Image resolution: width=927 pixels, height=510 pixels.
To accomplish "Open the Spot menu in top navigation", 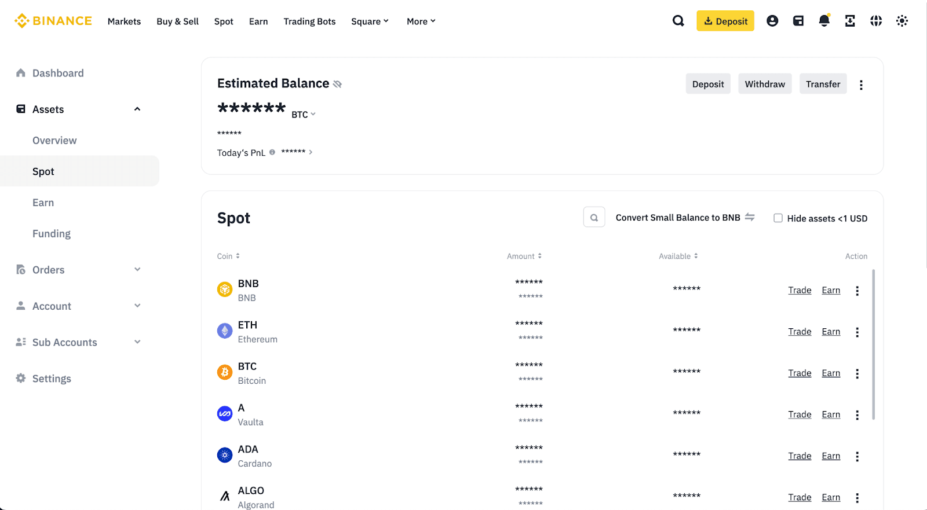I will point(224,21).
